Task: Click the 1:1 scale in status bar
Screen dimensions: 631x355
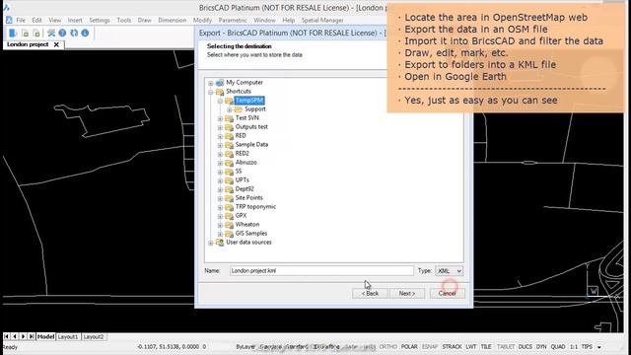Action: tap(574, 346)
